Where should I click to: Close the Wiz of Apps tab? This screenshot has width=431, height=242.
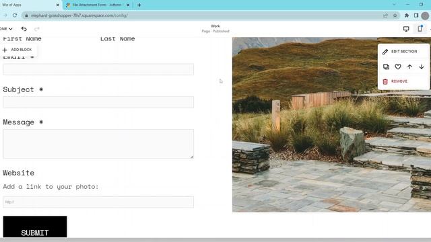coord(57,5)
